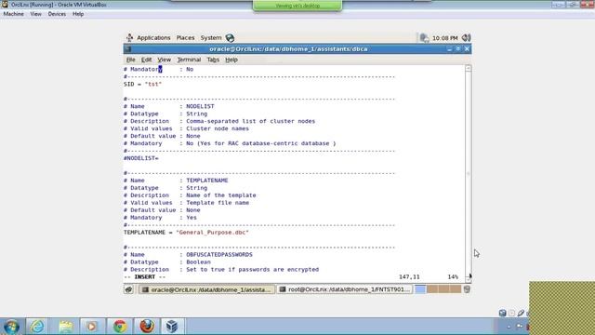Maximize the oracle terminal window
Screen dimensions: 595x335
[x=458, y=49]
